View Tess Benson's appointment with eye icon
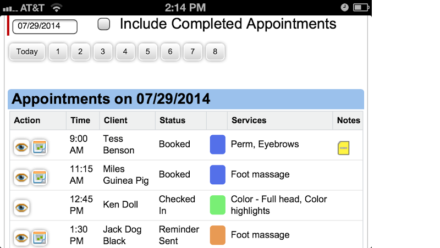Image resolution: width=440 pixels, height=248 pixels. click(x=21, y=147)
